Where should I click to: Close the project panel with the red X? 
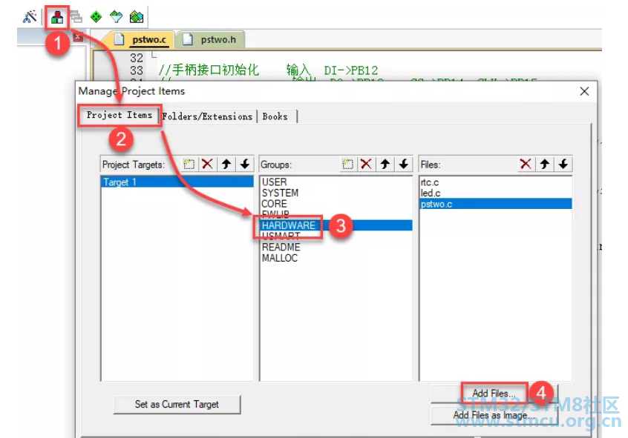(78, 37)
